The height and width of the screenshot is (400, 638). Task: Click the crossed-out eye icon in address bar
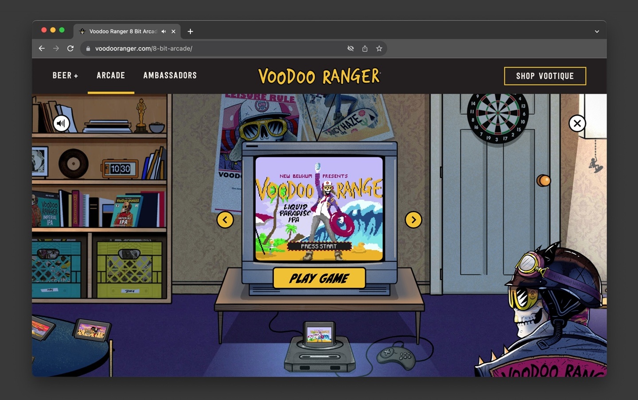(x=350, y=49)
